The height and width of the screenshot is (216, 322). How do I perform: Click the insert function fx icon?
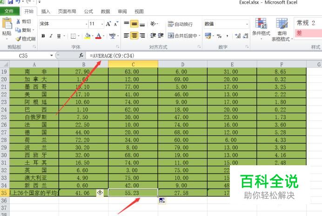pos(81,55)
